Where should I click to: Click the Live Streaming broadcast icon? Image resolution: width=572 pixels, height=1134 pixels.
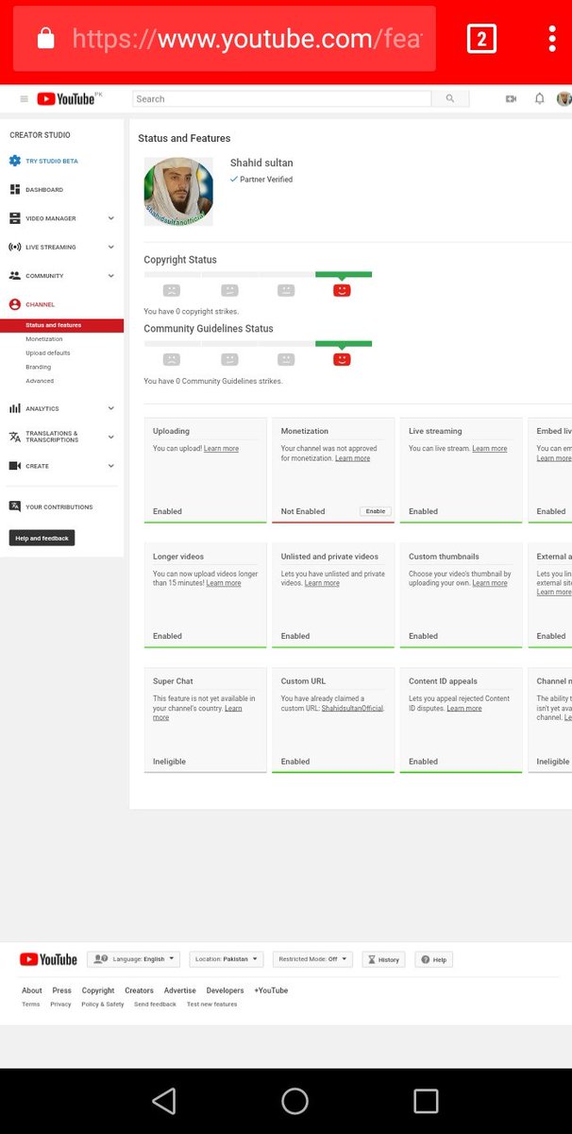coord(15,247)
